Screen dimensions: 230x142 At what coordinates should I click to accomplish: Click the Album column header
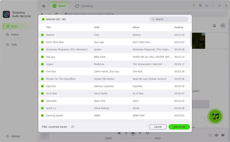pyautogui.click(x=136, y=27)
